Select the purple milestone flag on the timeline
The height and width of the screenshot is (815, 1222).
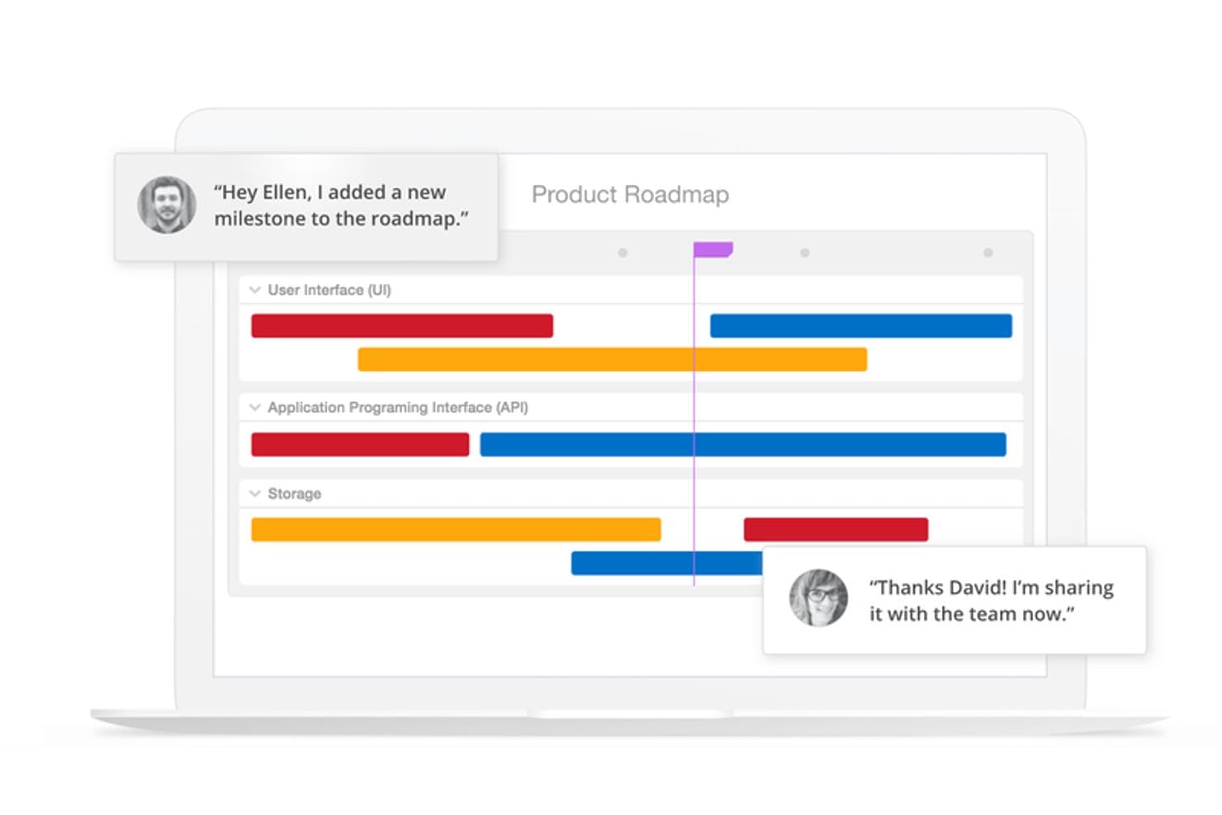tap(713, 249)
